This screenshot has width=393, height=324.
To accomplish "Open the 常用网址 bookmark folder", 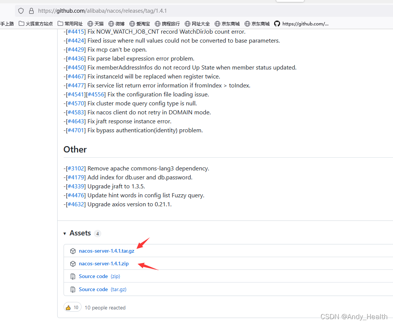I will (70, 24).
